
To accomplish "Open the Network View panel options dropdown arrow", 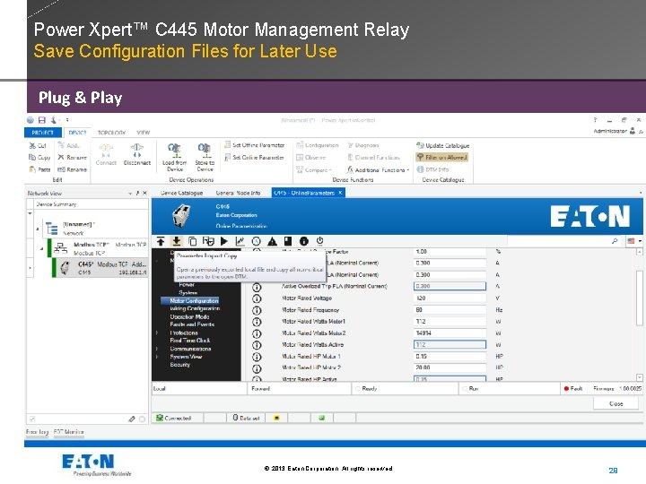I will 130,193.
